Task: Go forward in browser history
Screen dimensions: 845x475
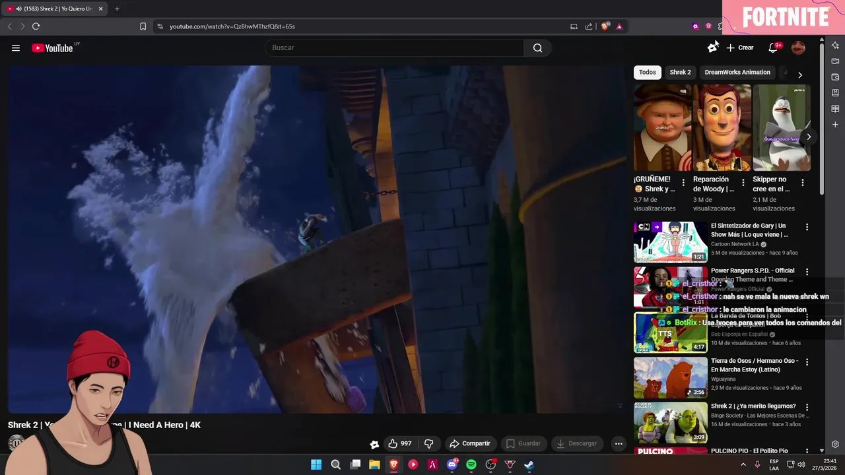Action: pos(22,26)
